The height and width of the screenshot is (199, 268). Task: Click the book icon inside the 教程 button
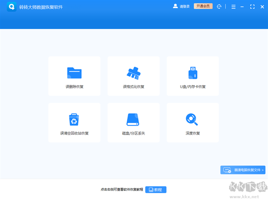(151, 189)
